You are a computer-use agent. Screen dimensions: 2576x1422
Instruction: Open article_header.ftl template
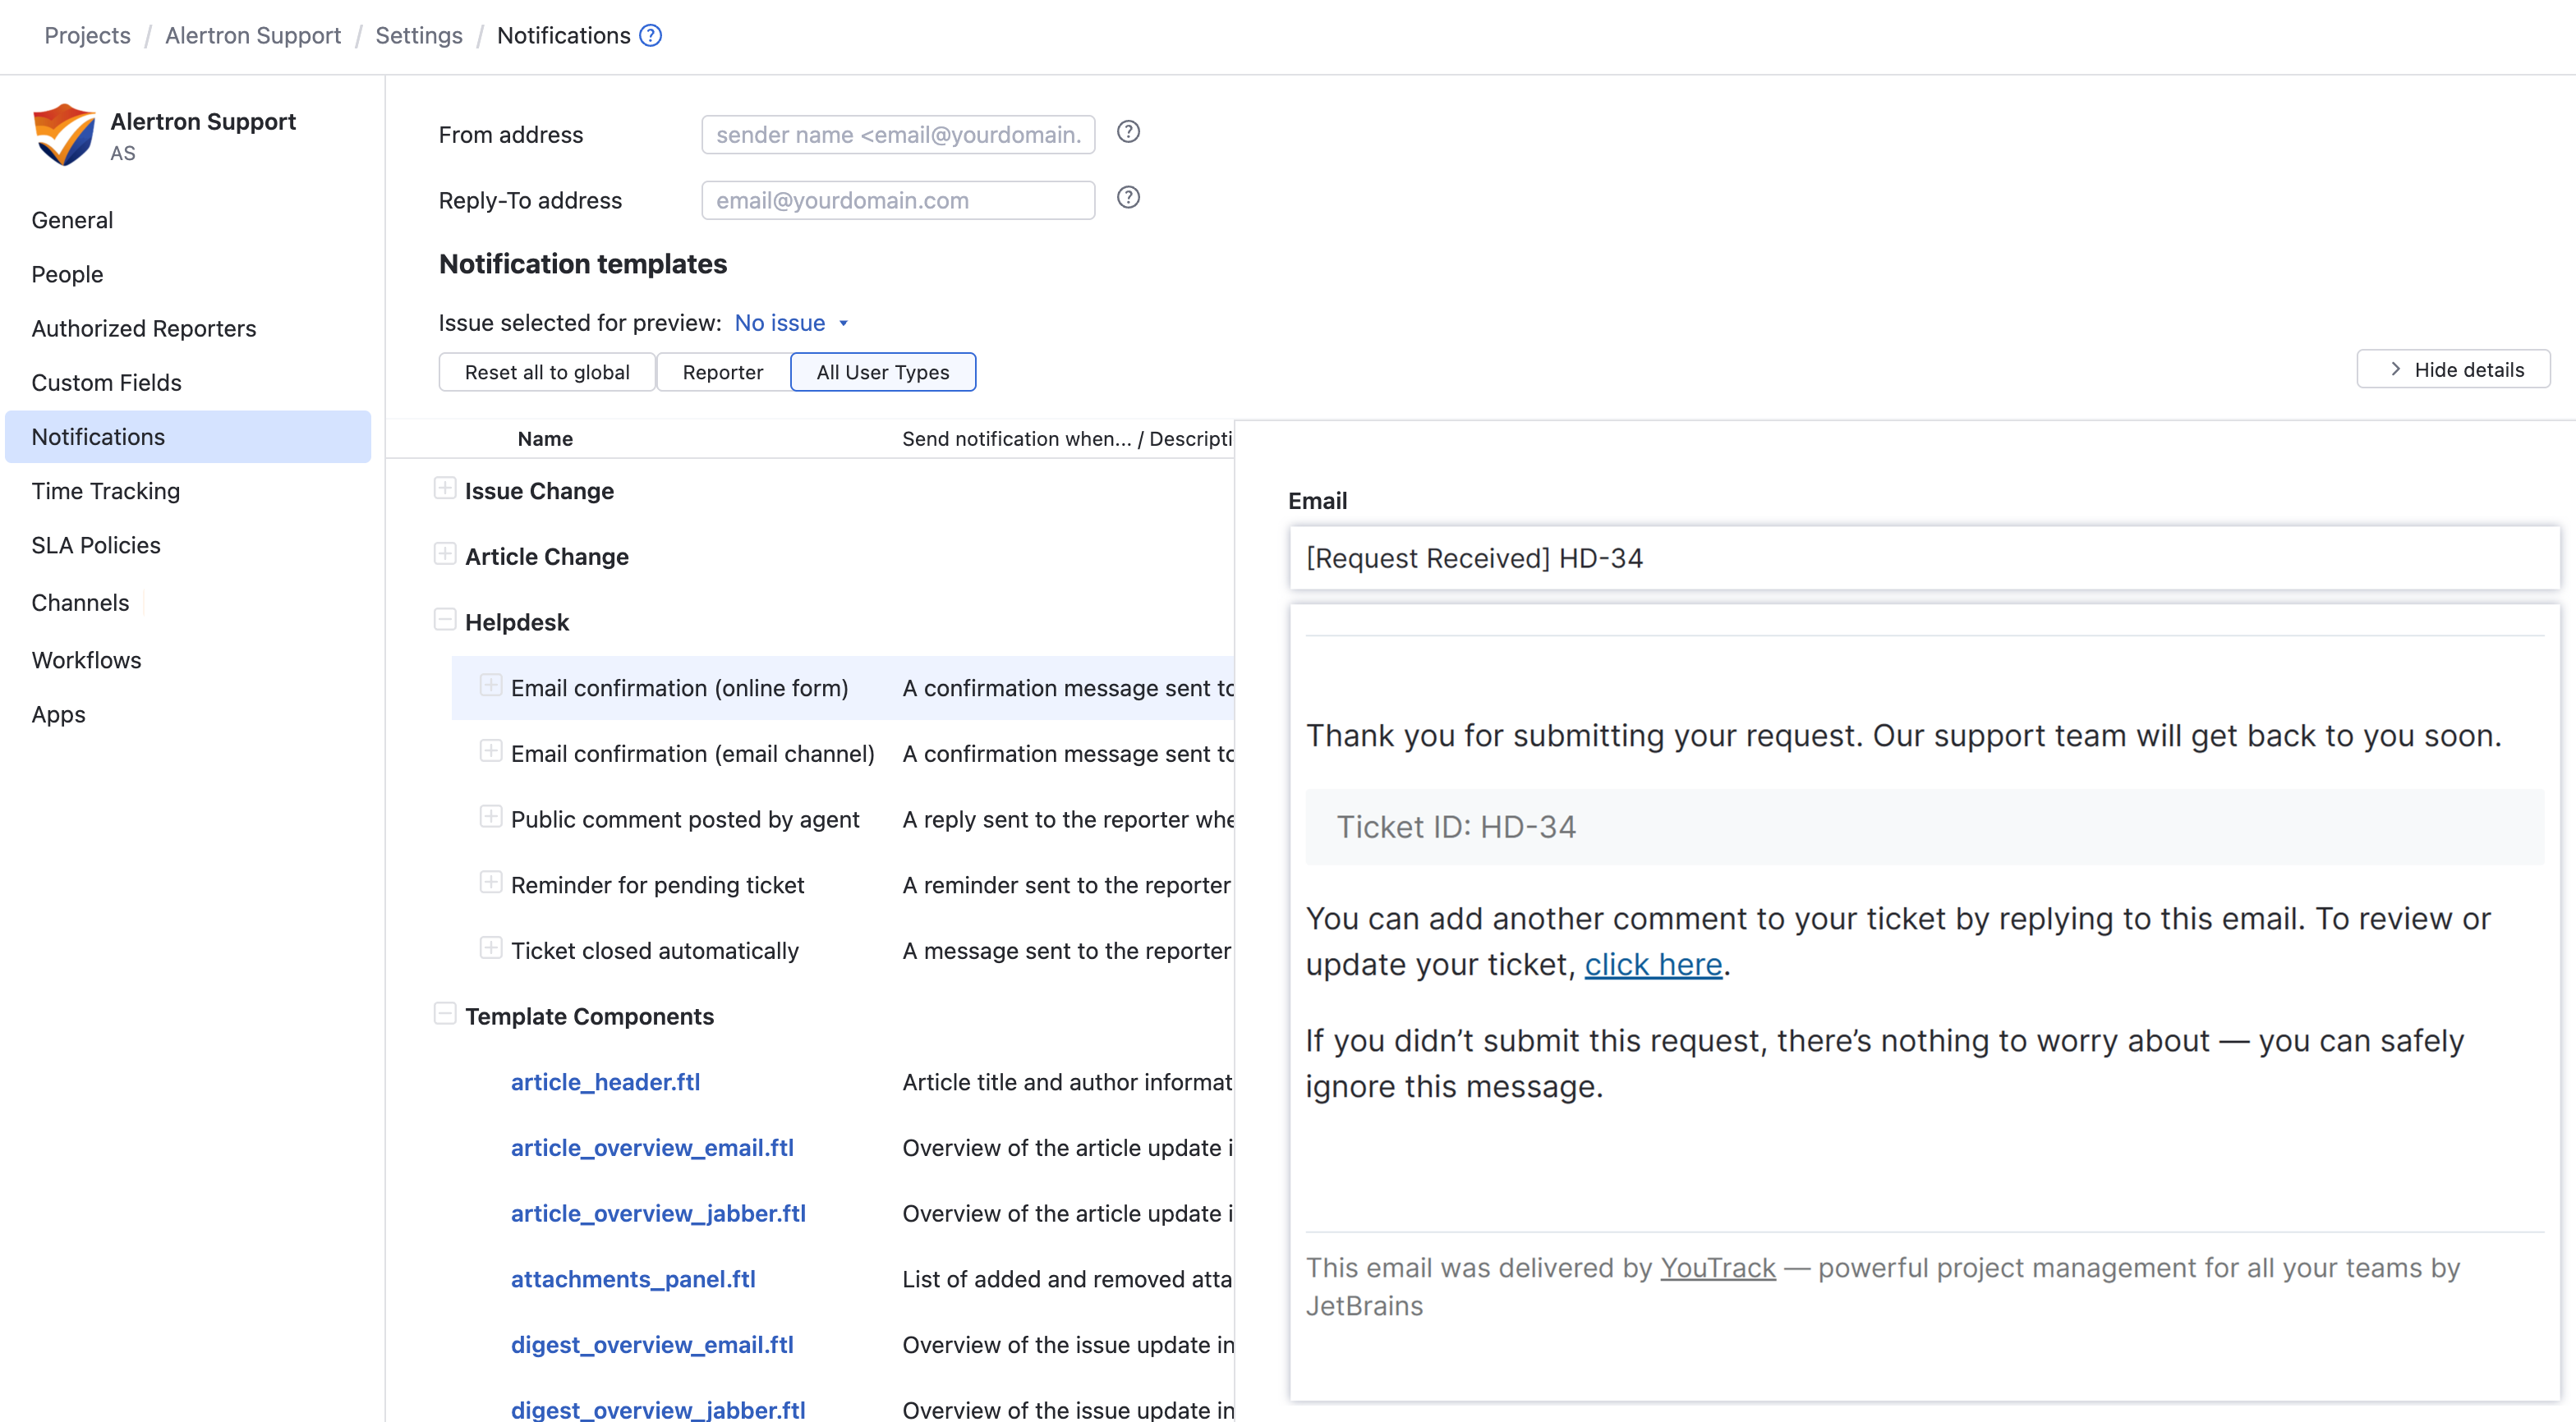click(x=605, y=1082)
